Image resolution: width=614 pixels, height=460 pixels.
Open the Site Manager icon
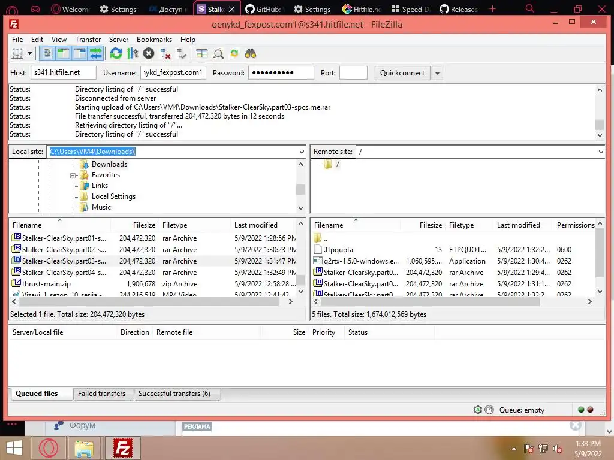point(17,53)
